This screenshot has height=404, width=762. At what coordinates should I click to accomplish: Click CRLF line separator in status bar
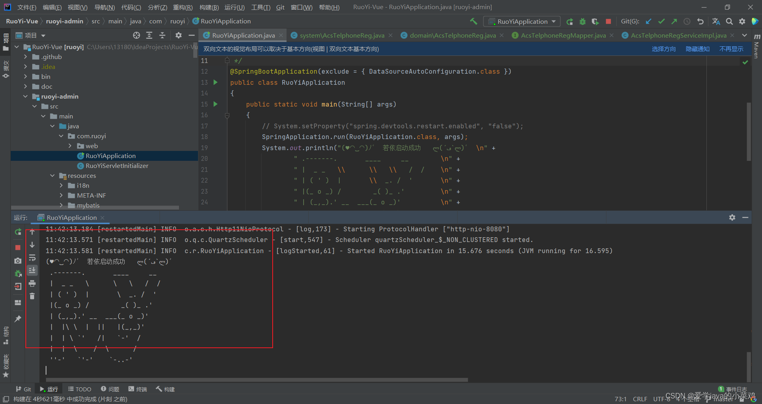click(x=640, y=399)
